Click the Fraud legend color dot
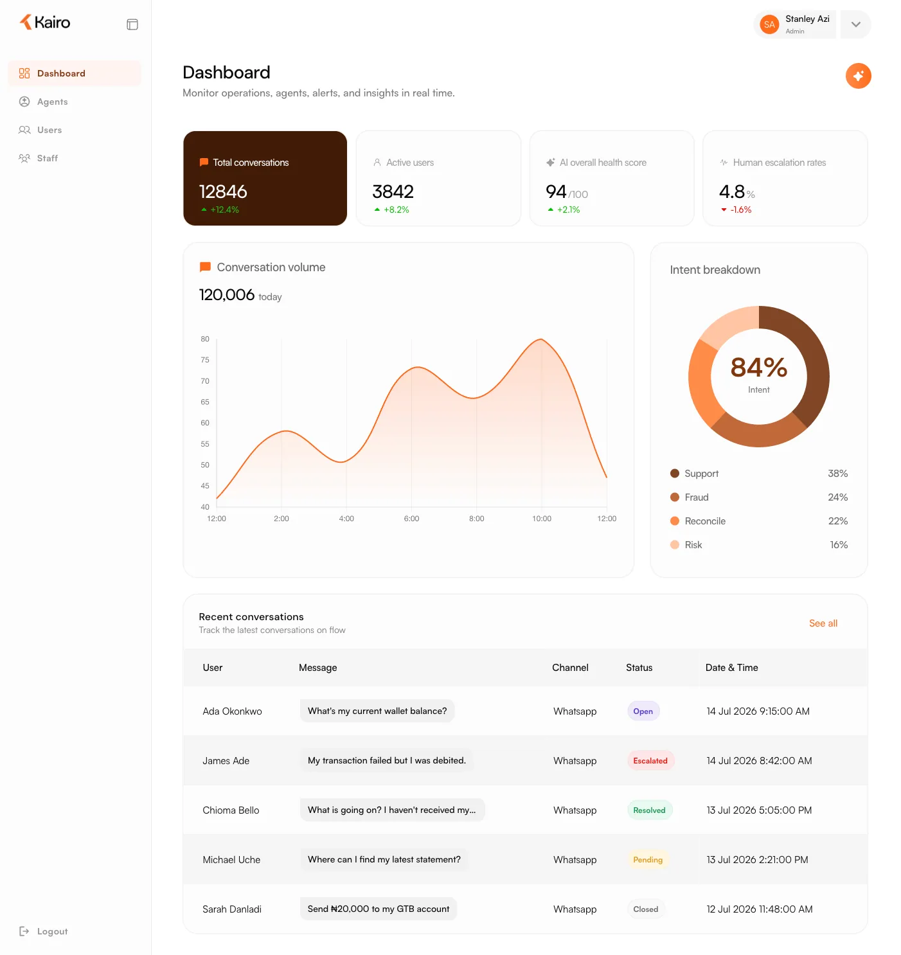The width and height of the screenshot is (901, 955). click(x=675, y=497)
